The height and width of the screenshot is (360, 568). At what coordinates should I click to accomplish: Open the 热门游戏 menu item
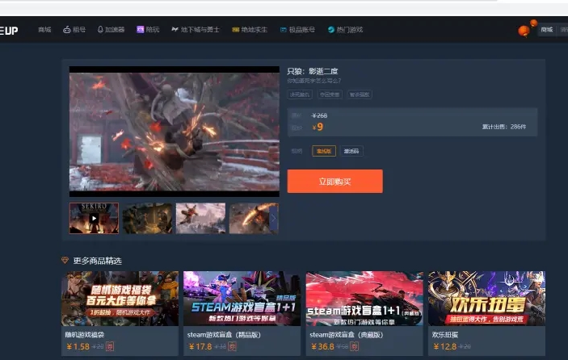[x=350, y=30]
